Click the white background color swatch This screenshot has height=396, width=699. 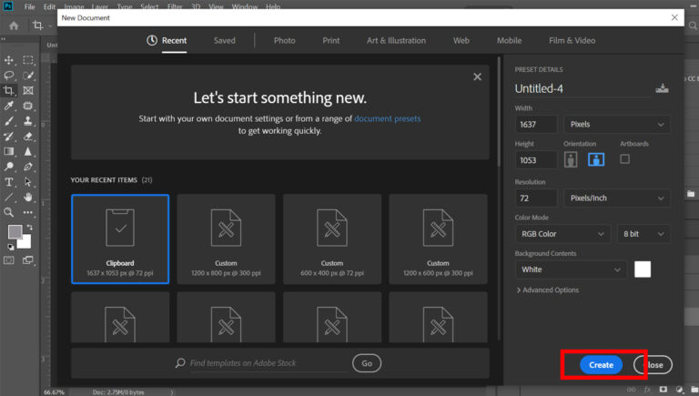pos(643,269)
